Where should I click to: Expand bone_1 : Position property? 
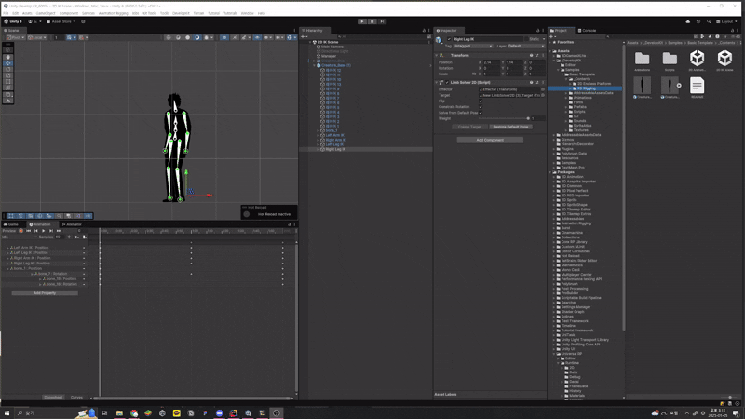point(7,268)
